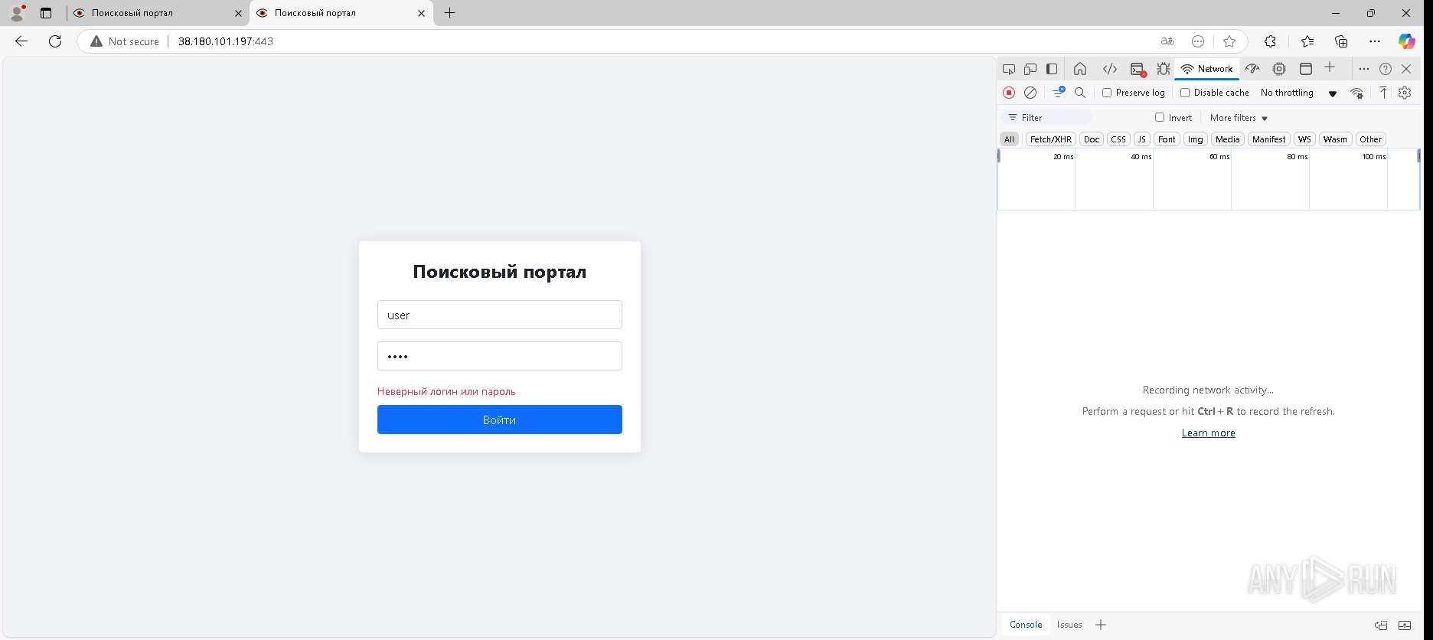Click the drawer dock icon left of expand at bottom
Viewport: 1433px width, 640px height.
tap(1381, 625)
